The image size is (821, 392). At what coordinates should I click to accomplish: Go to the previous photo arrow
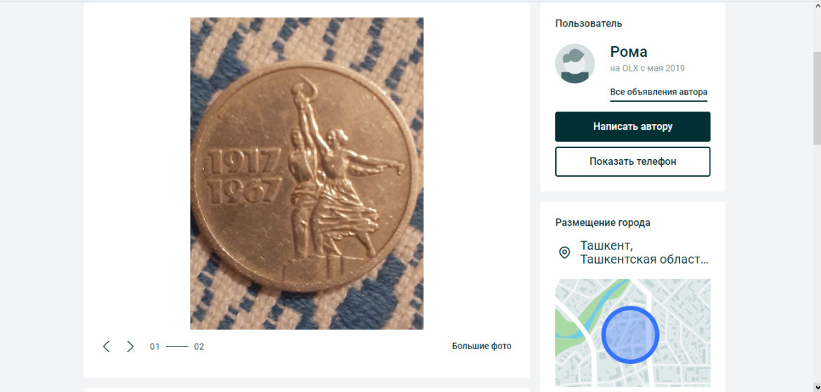(x=107, y=346)
